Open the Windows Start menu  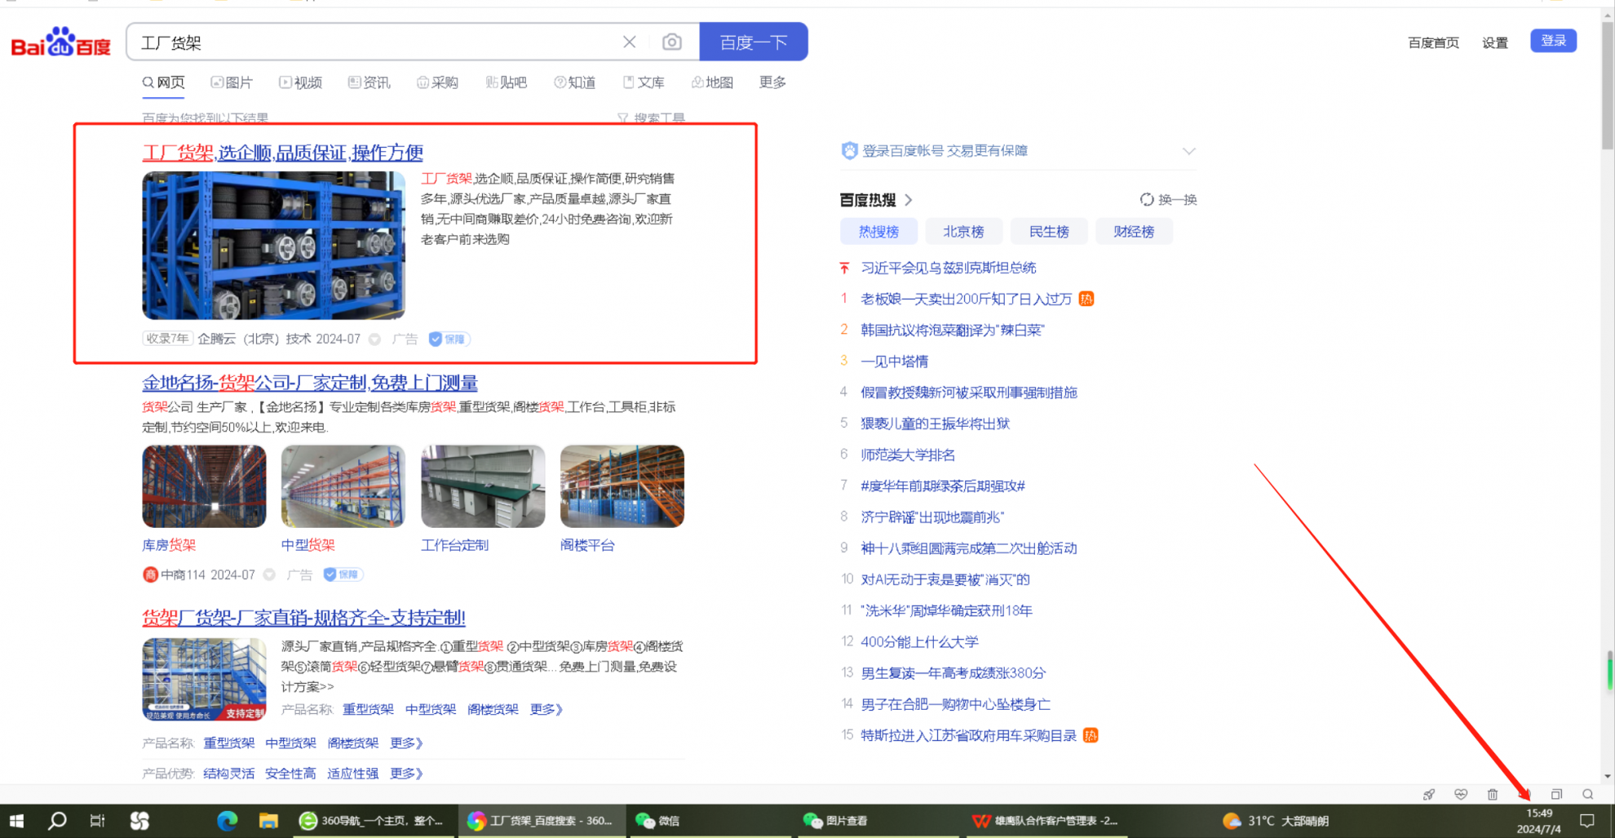click(16, 821)
